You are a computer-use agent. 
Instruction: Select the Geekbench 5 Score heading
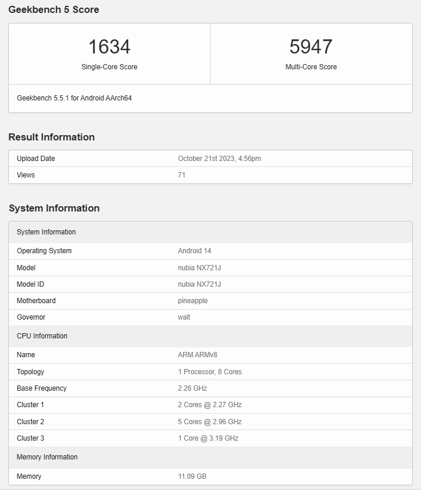(x=54, y=9)
